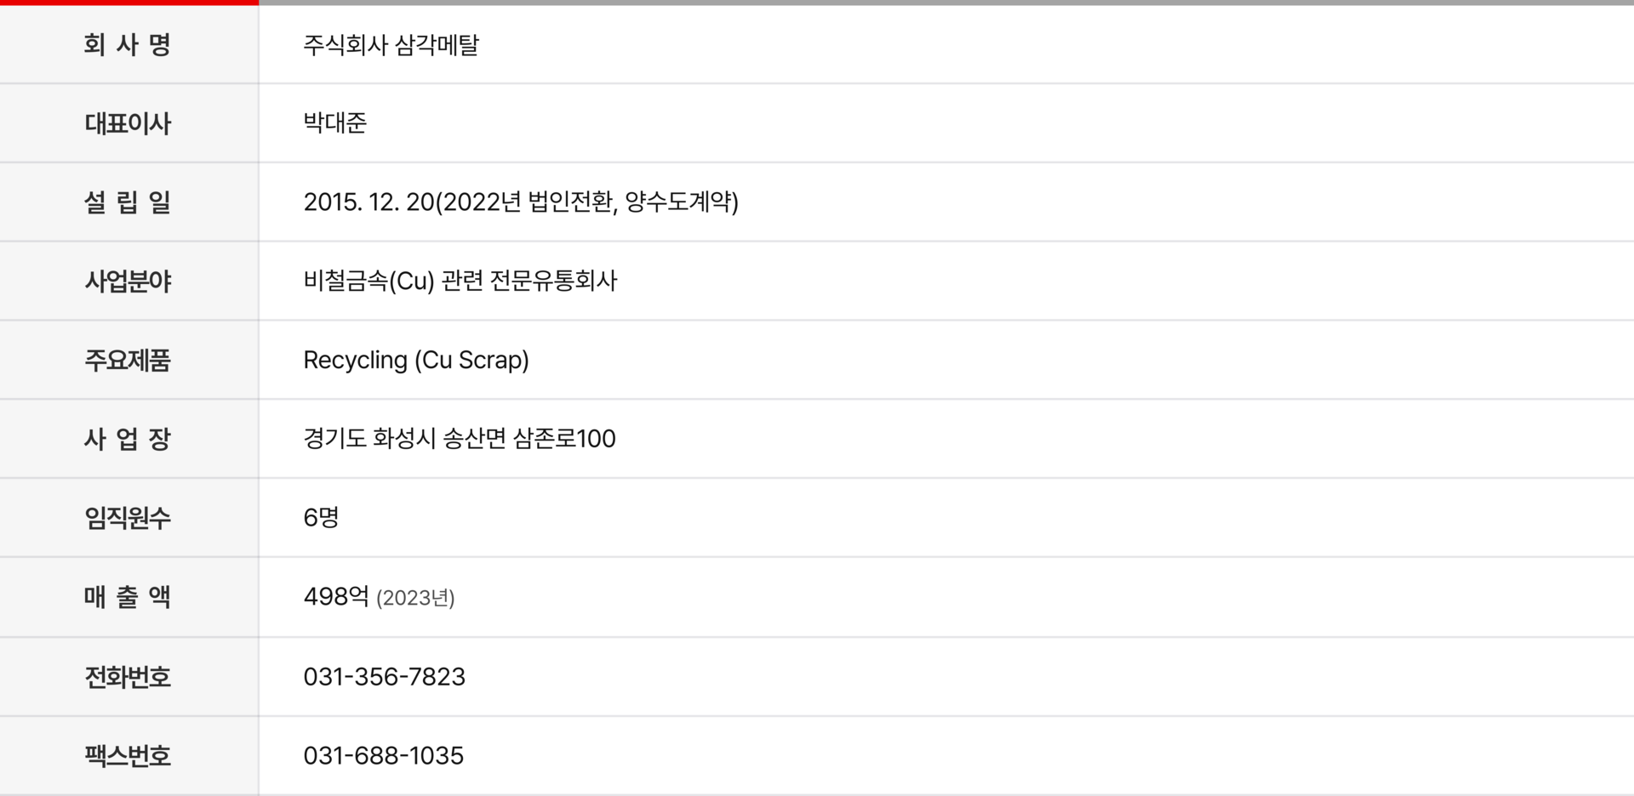Image resolution: width=1634 pixels, height=796 pixels.
Task: Select the 비철금속(Cu) 관련 전문유통회사 text
Action: [x=460, y=281]
